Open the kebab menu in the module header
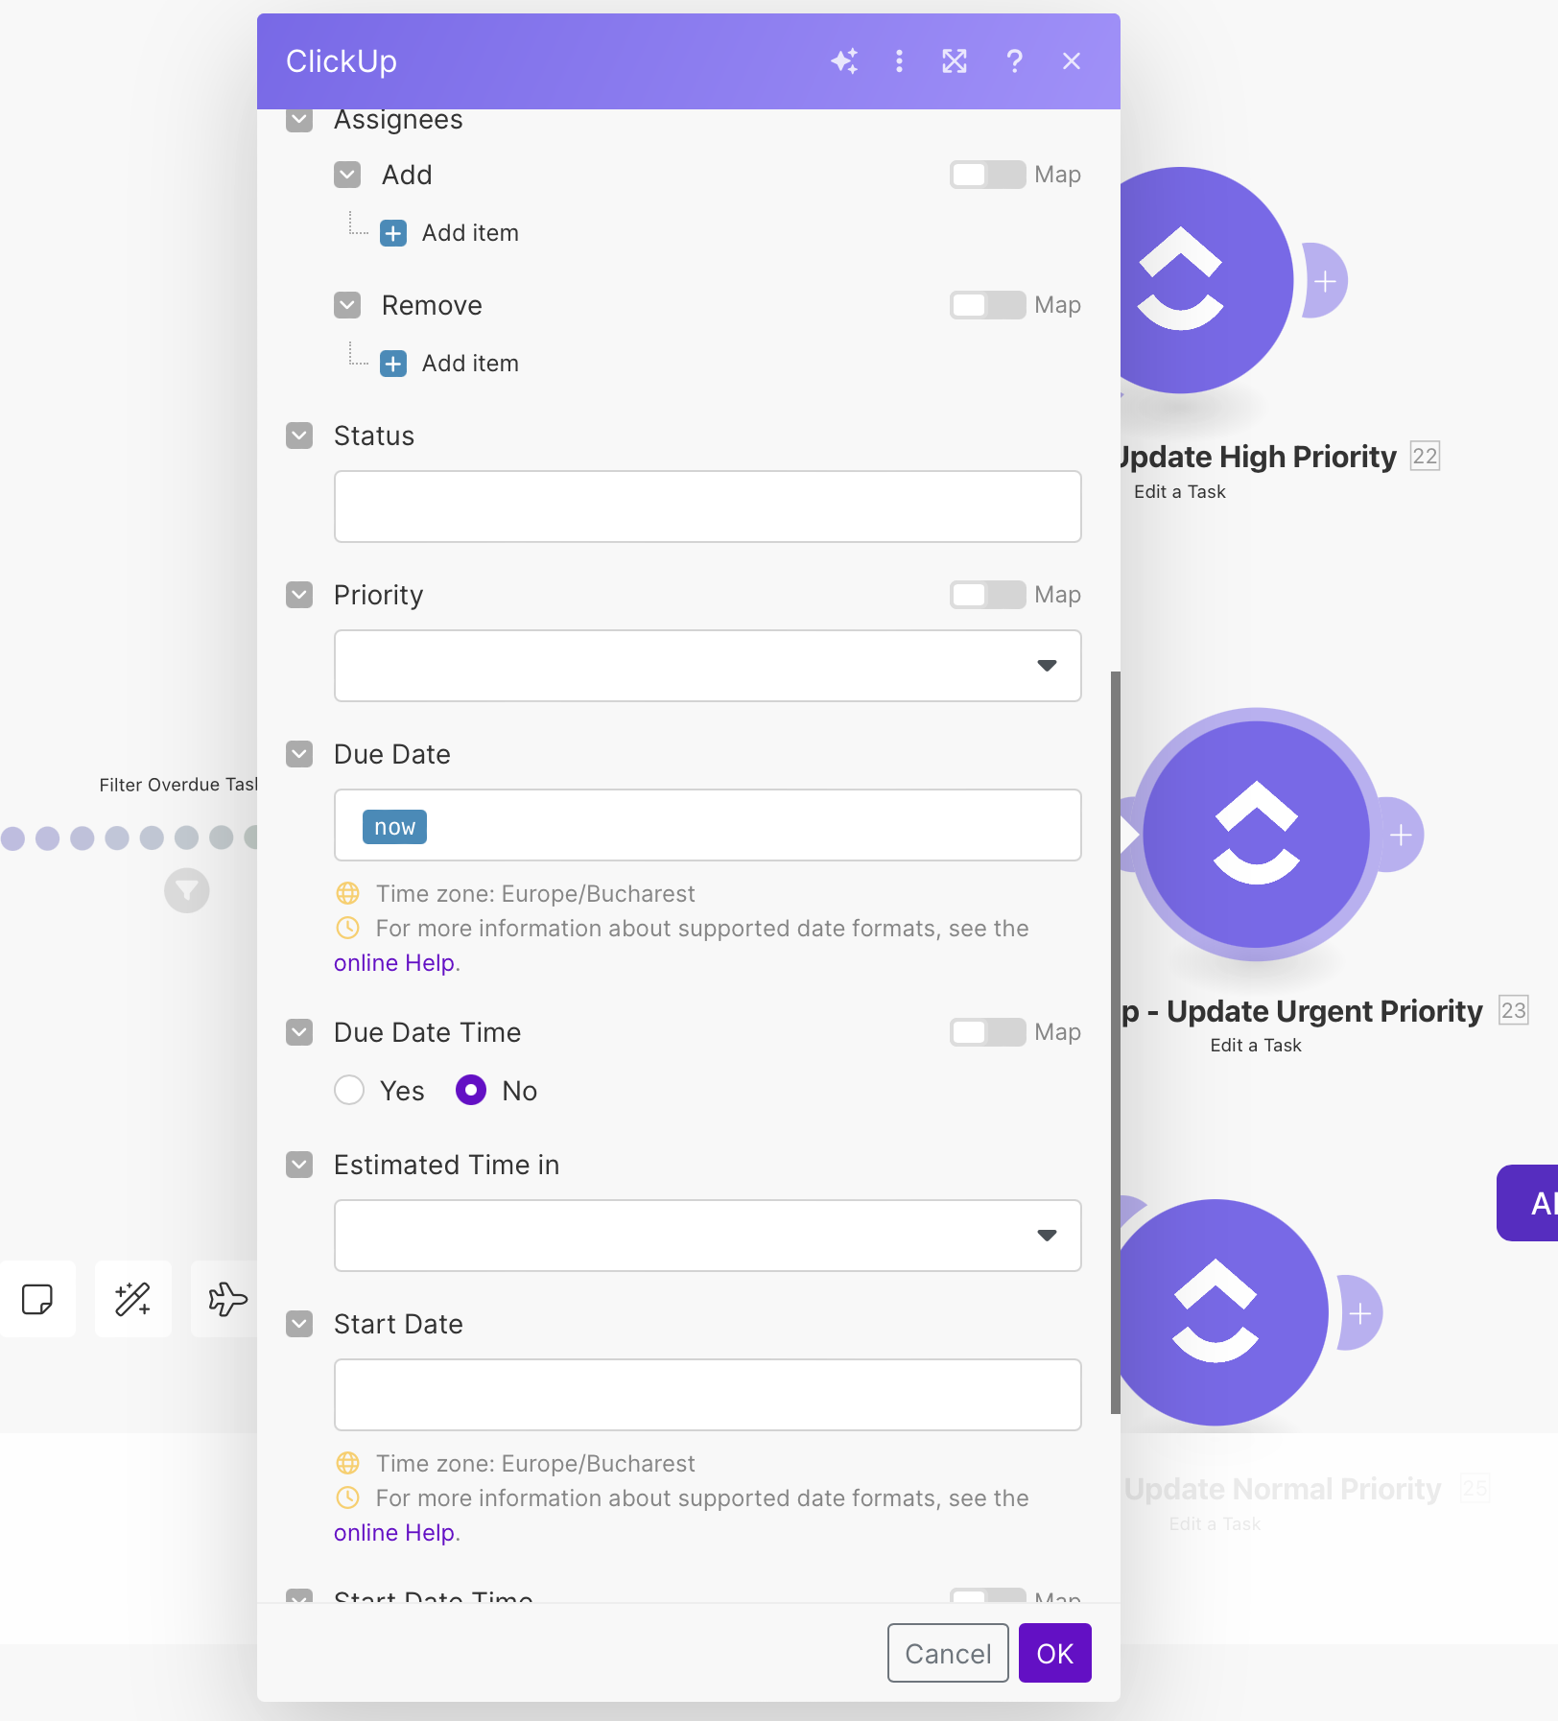 (x=899, y=60)
